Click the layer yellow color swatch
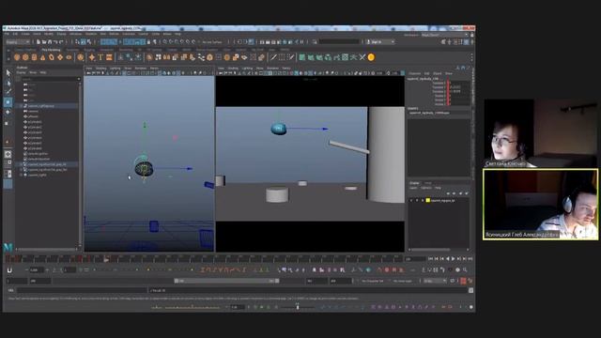Viewport: 601px width, 338px height. 428,200
